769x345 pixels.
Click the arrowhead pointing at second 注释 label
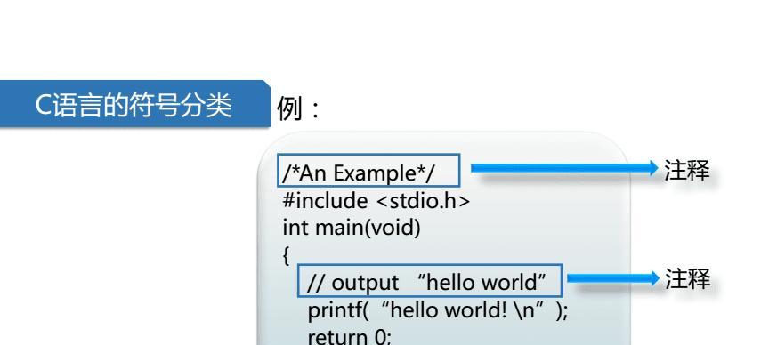click(655, 278)
